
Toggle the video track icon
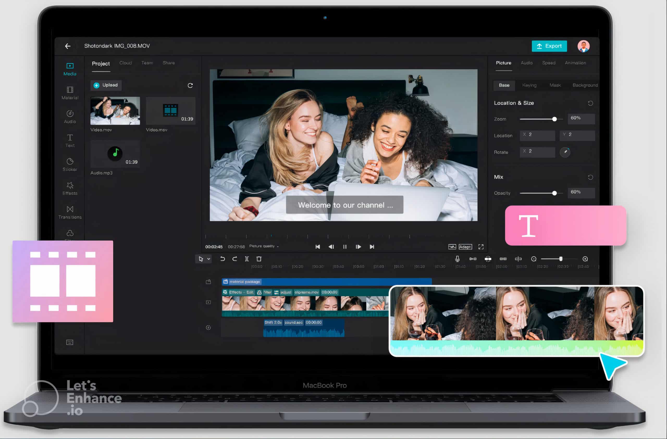point(208,302)
